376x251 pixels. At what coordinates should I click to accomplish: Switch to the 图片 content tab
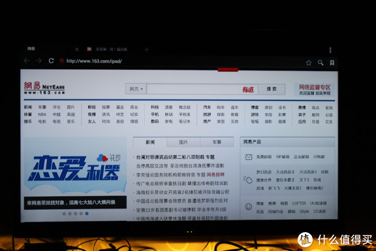184,142
